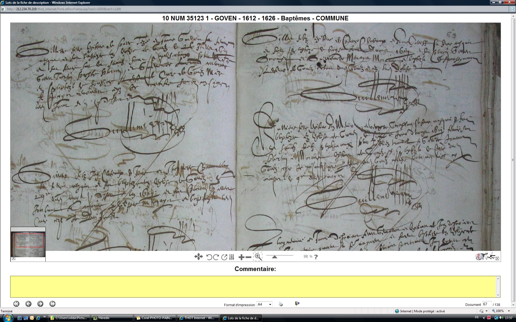Rotate image clockwise
The height and width of the screenshot is (322, 516).
point(216,257)
